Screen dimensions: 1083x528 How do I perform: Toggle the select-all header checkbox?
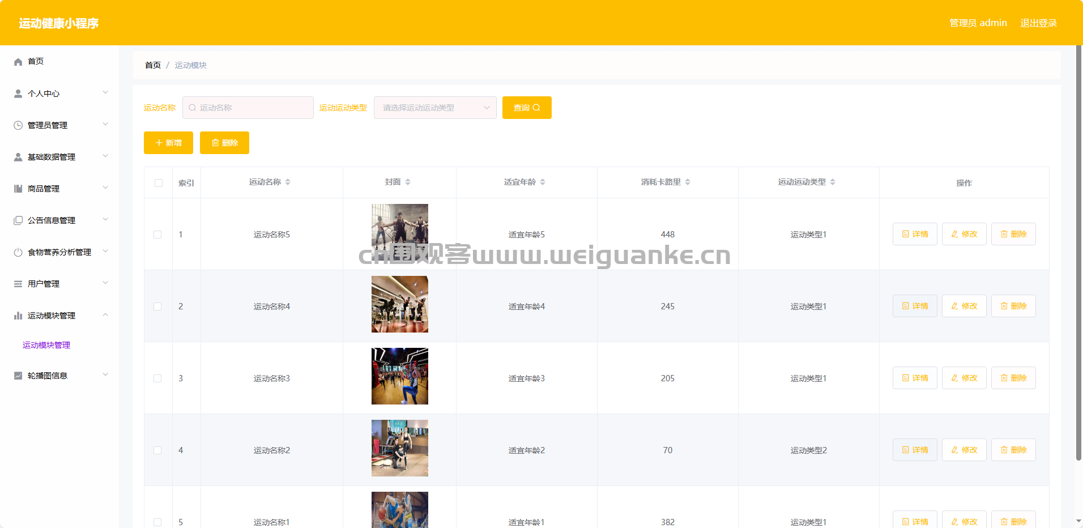(159, 183)
